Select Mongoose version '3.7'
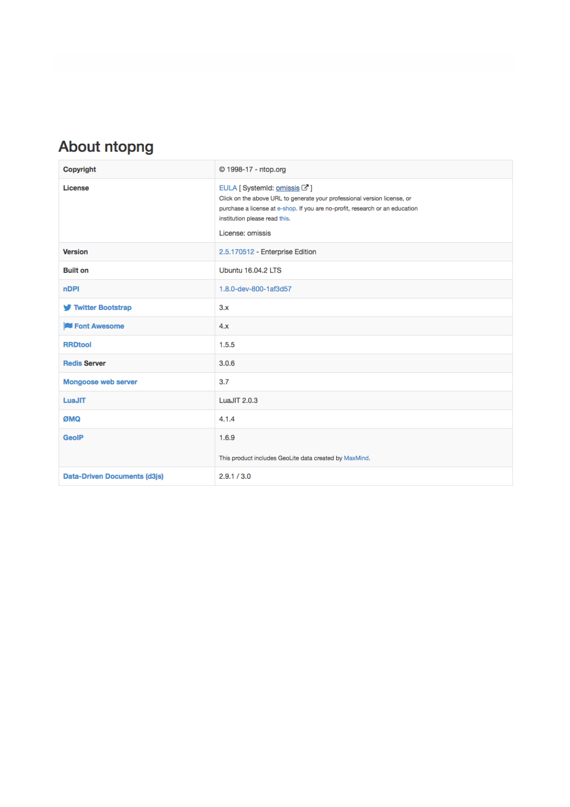 point(224,382)
